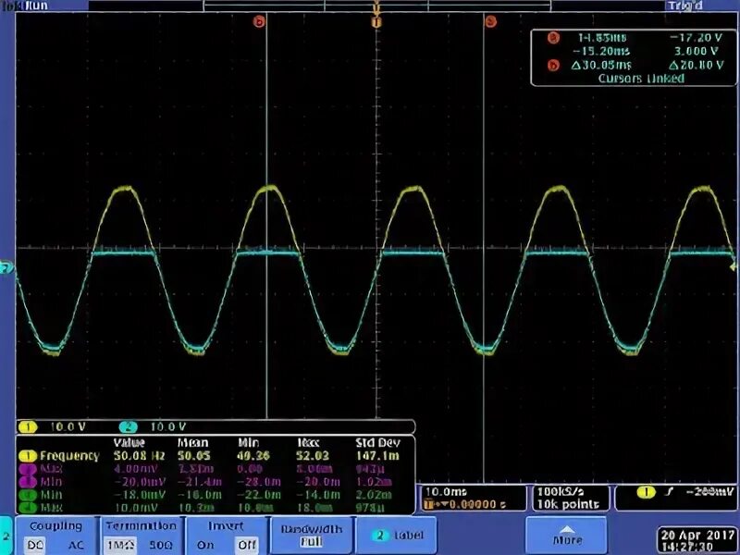Click 10k points record length
Screen dimensions: 740x555
(568, 504)
